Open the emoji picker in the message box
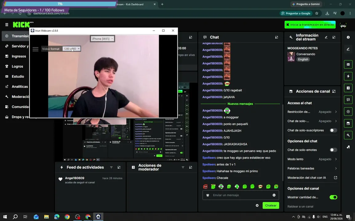355x221 pixels. click(x=274, y=195)
